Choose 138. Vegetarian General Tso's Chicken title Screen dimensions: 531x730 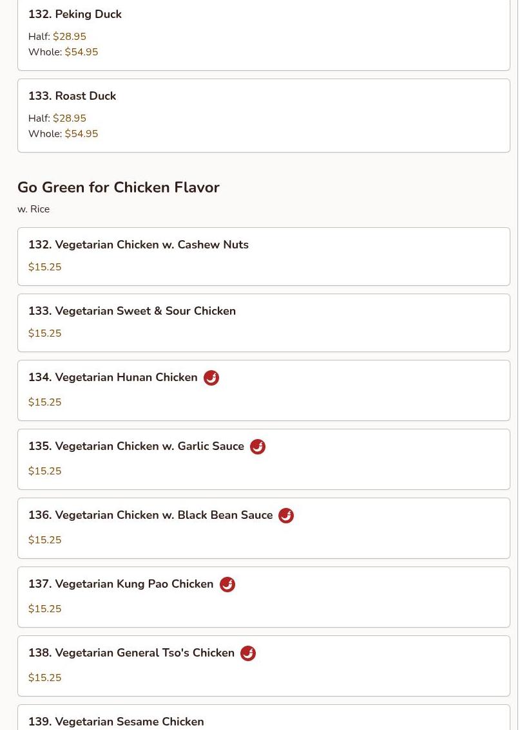click(x=131, y=653)
